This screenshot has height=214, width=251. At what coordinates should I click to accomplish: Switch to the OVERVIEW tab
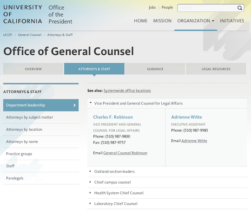click(x=33, y=69)
